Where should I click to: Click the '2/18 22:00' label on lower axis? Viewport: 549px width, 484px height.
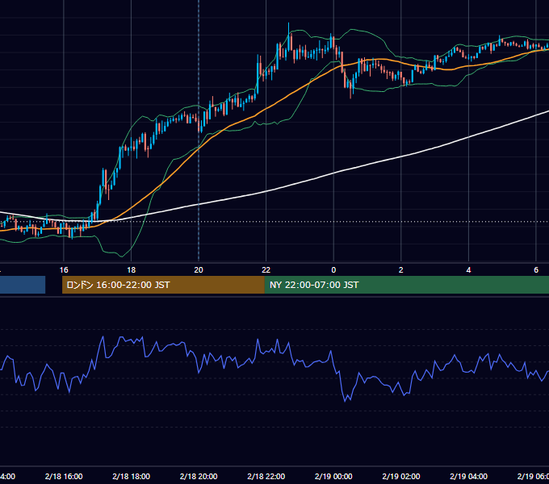(266, 476)
